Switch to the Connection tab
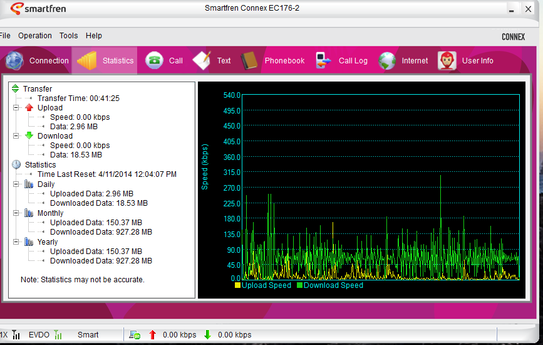The image size is (543, 345). [x=49, y=61]
